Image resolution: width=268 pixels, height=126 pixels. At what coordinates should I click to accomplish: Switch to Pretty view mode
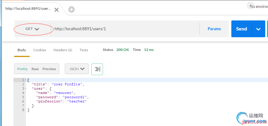click(x=22, y=69)
